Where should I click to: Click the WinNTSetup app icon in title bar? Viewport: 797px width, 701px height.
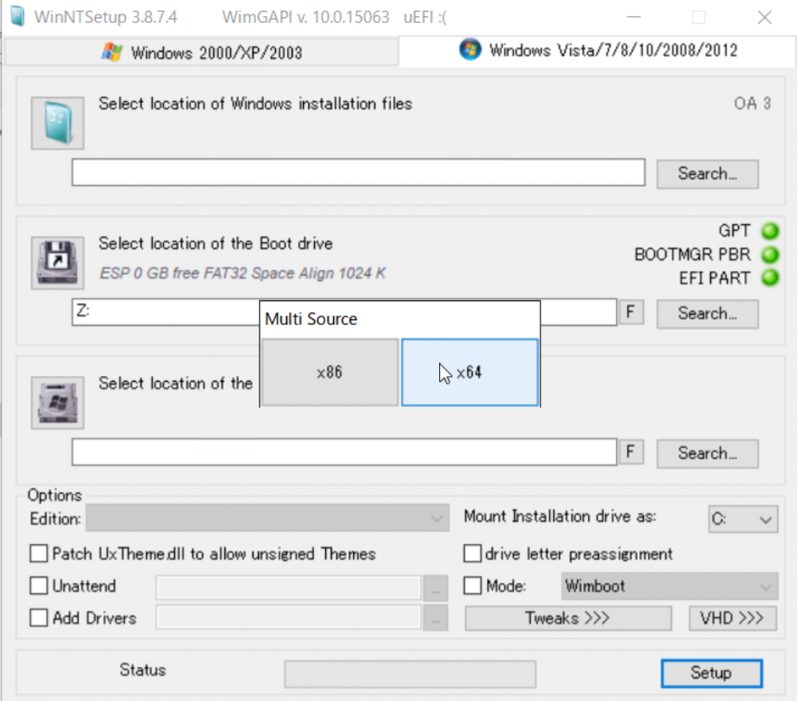click(18, 16)
